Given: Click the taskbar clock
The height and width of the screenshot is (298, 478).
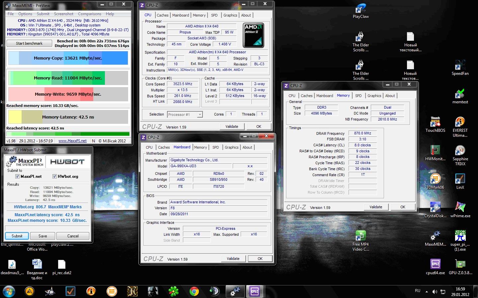Looking at the screenshot, I should tap(460, 291).
